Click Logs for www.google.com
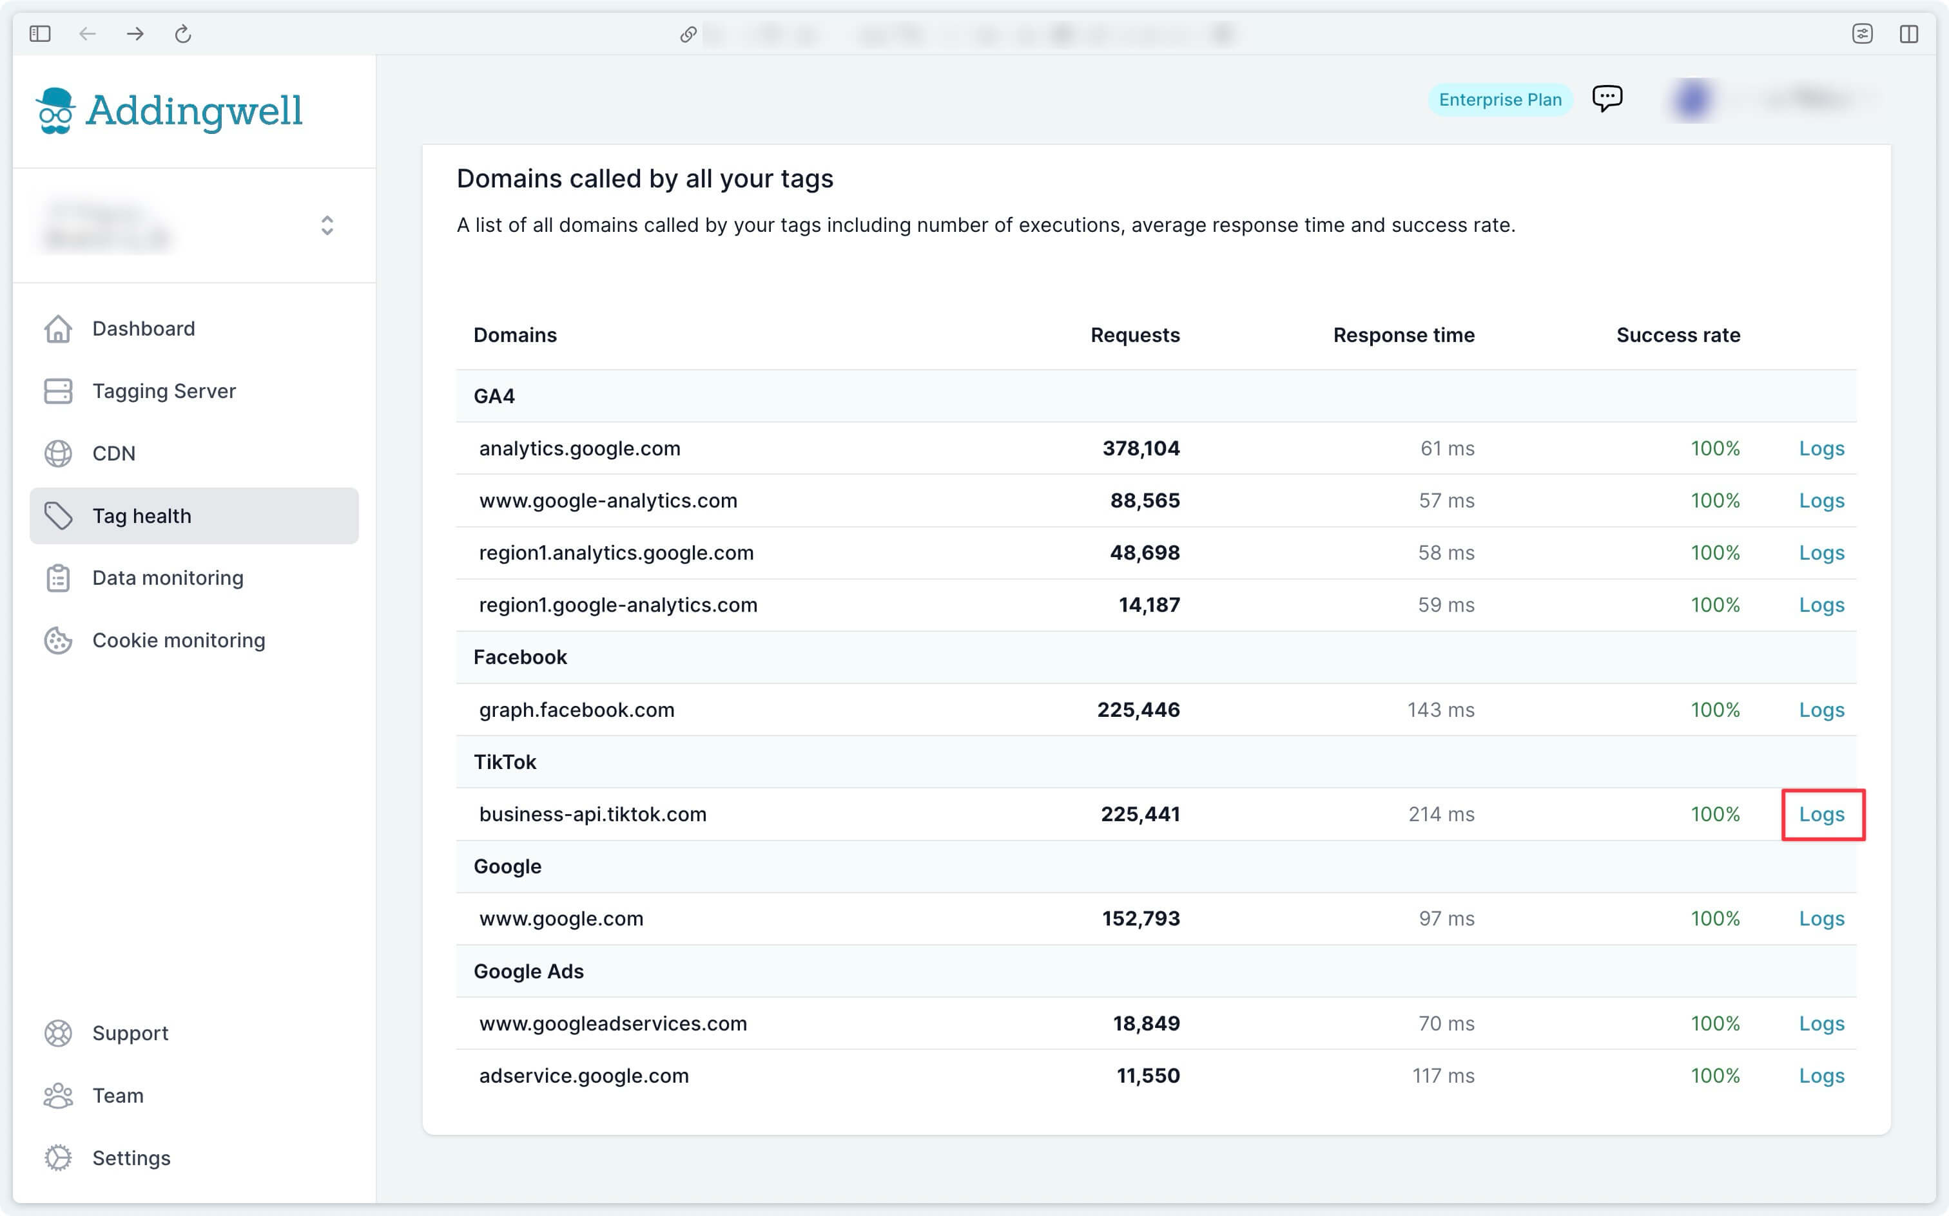Viewport: 1949px width, 1216px height. [x=1821, y=919]
